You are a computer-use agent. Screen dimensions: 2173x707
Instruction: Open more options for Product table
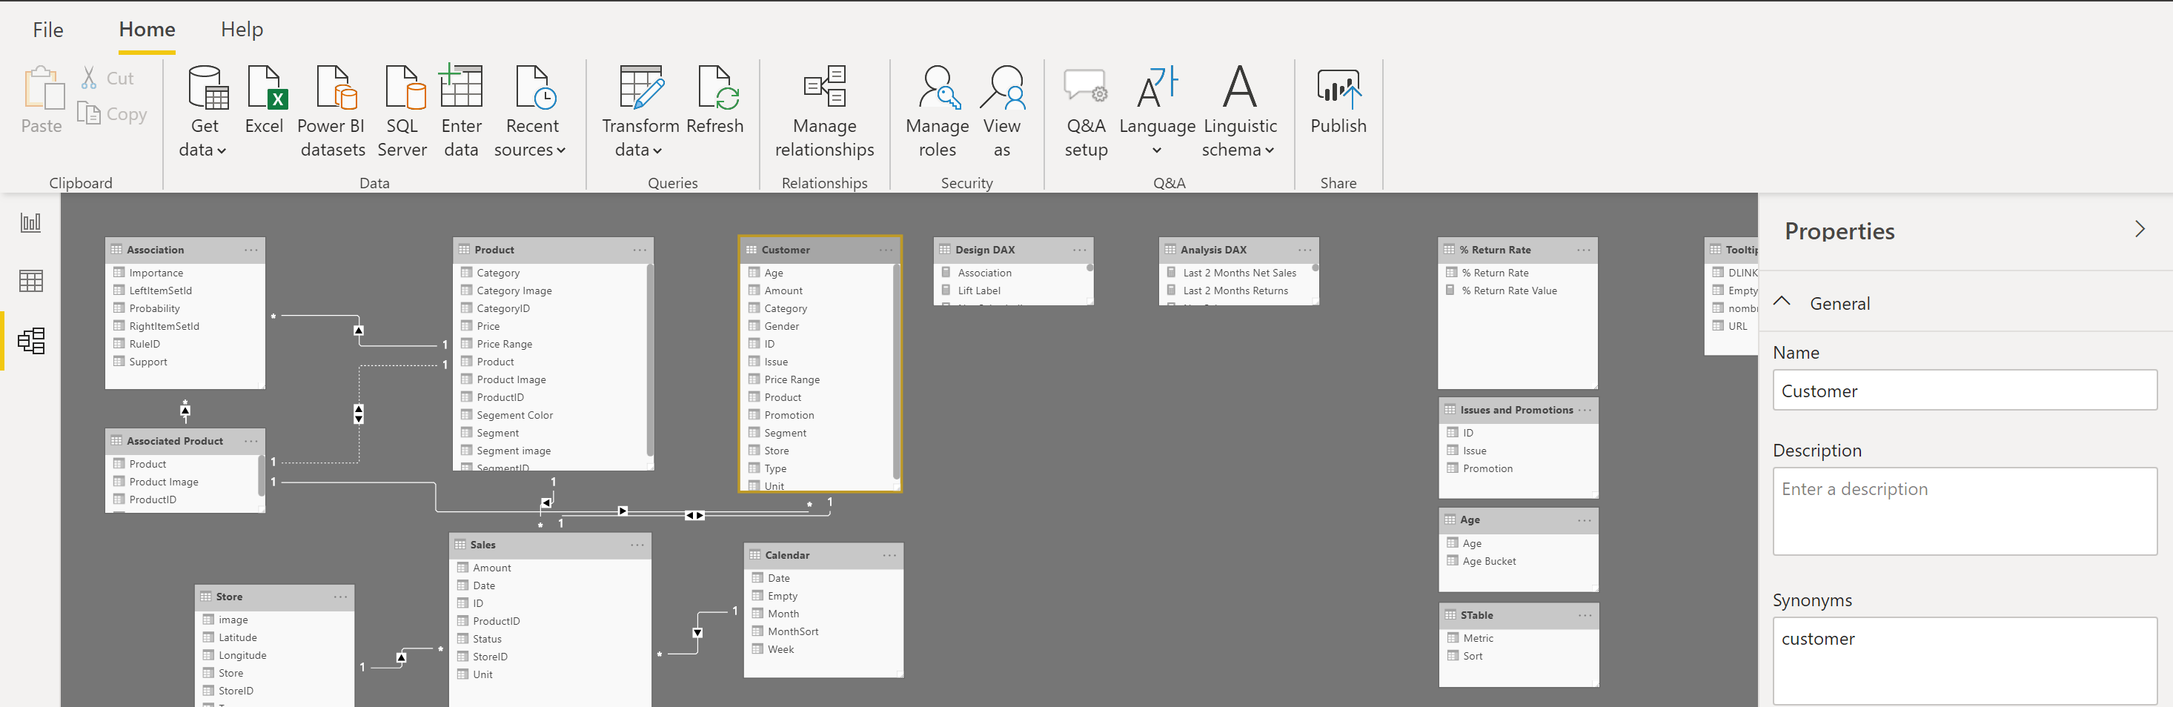(640, 250)
